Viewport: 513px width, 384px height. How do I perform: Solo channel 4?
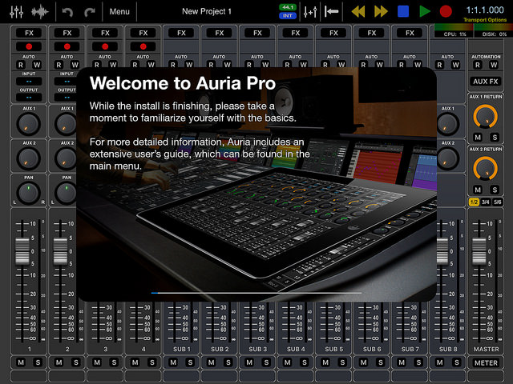152,362
